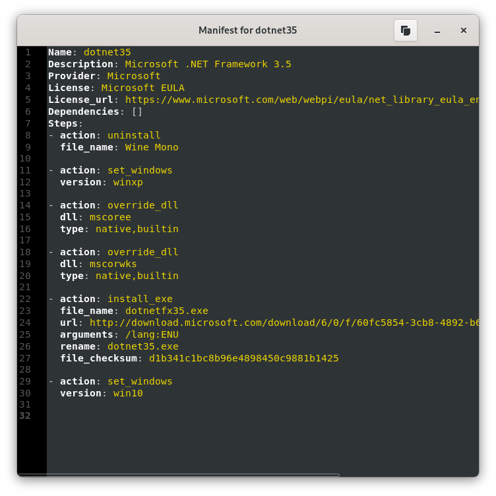
Task: Click the file_checksum hash value
Action: [243, 358]
